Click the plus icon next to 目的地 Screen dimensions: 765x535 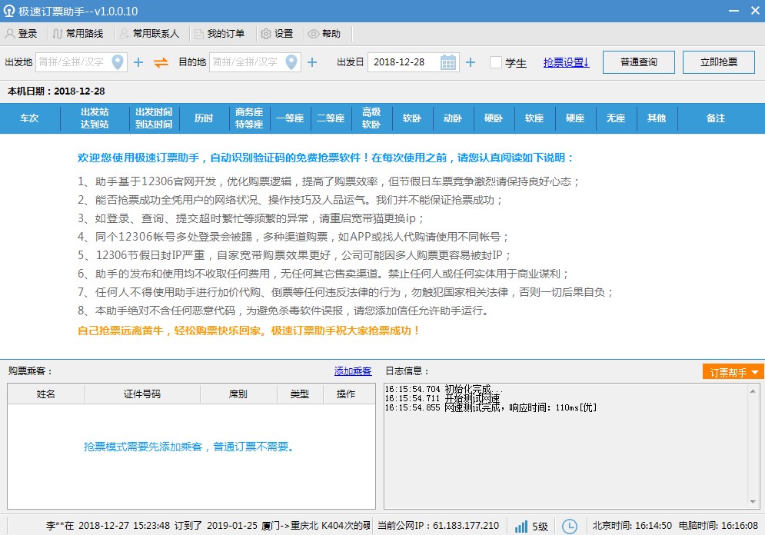point(312,62)
